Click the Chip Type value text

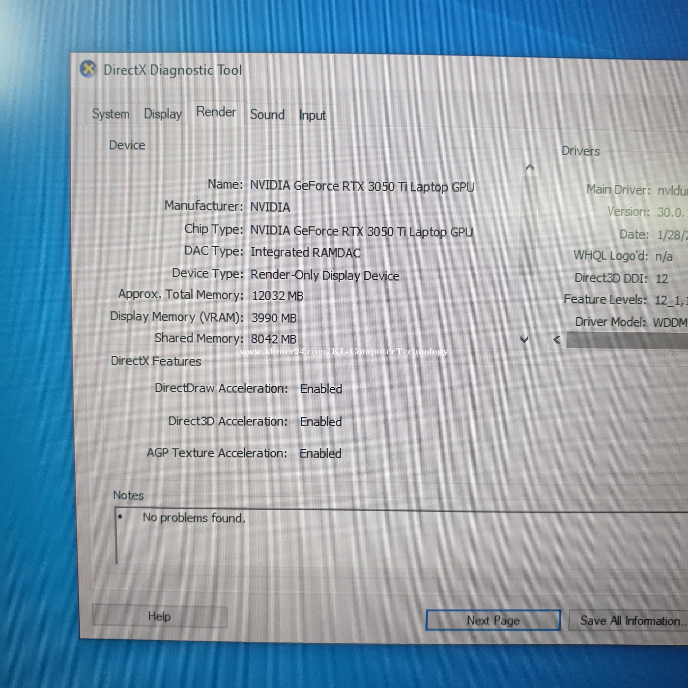(362, 231)
